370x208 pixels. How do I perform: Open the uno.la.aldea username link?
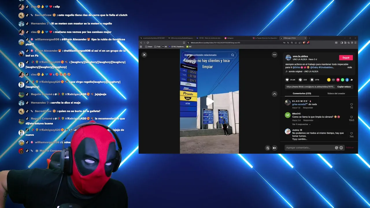point(300,56)
